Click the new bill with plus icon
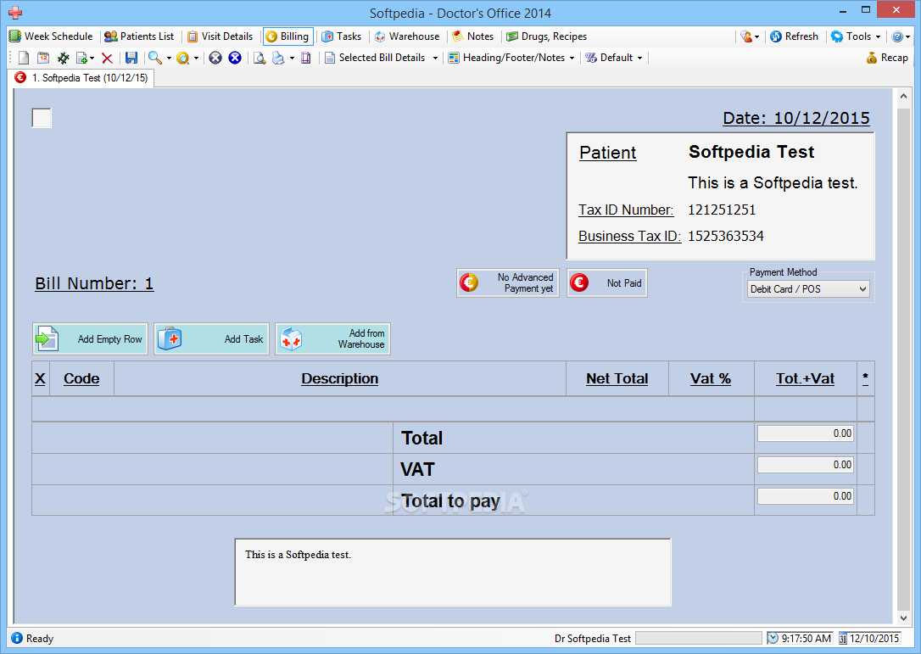921x654 pixels. coord(81,58)
